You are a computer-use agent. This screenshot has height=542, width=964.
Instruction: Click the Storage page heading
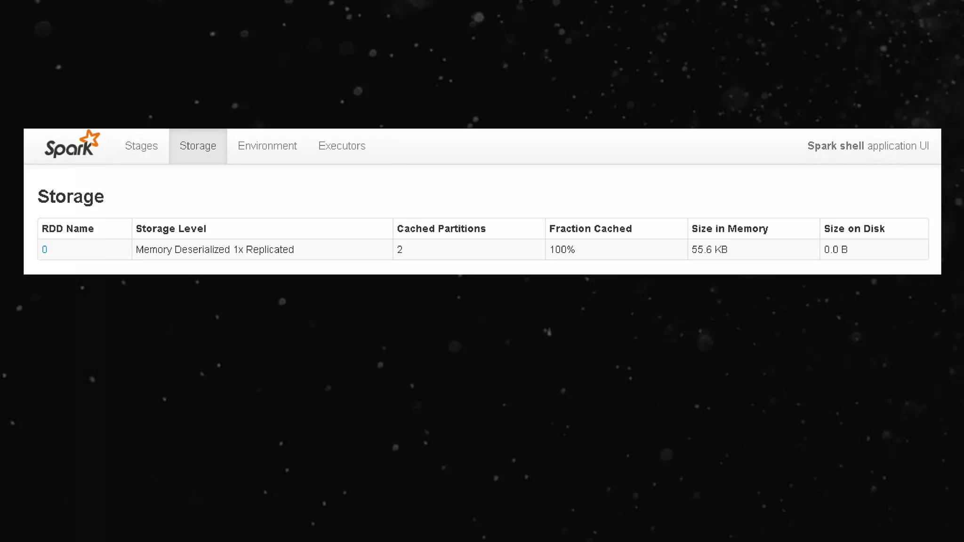tap(71, 197)
